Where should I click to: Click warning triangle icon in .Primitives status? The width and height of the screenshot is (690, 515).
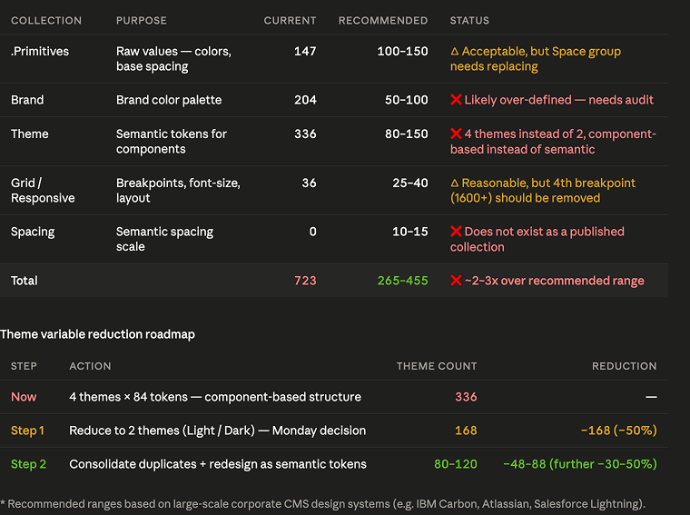click(x=455, y=52)
